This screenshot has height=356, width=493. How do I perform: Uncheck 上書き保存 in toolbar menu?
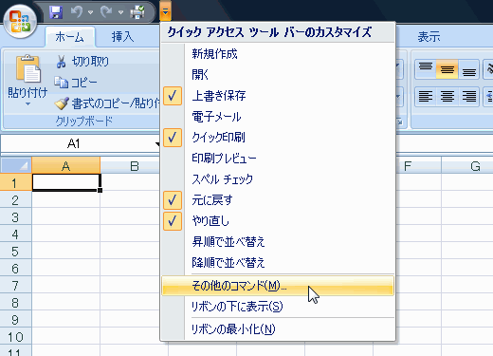[x=278, y=96]
